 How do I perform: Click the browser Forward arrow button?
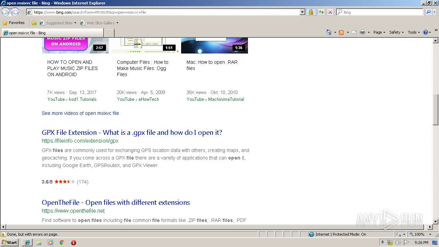[x=15, y=12]
